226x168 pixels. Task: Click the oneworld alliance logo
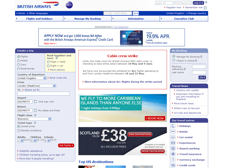(x=69, y=5)
